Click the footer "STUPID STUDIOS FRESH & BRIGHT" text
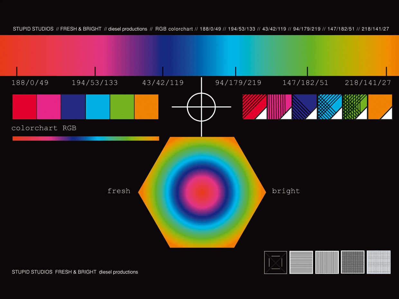Screen dimensions: 399x299 (54, 272)
